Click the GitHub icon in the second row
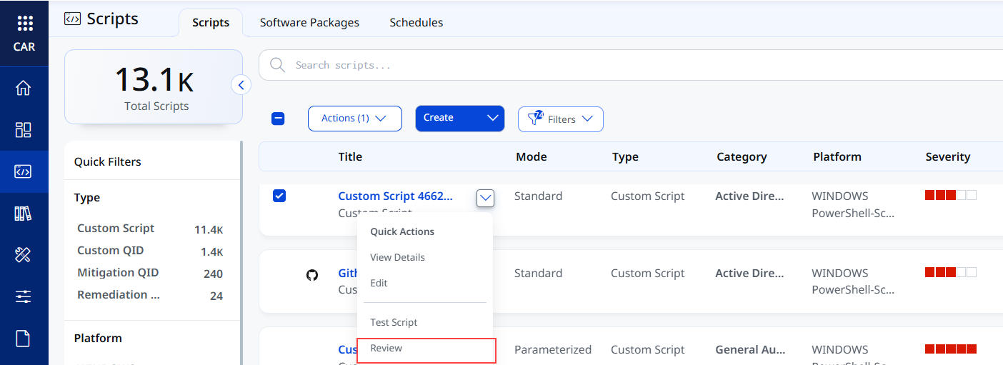 click(x=312, y=274)
